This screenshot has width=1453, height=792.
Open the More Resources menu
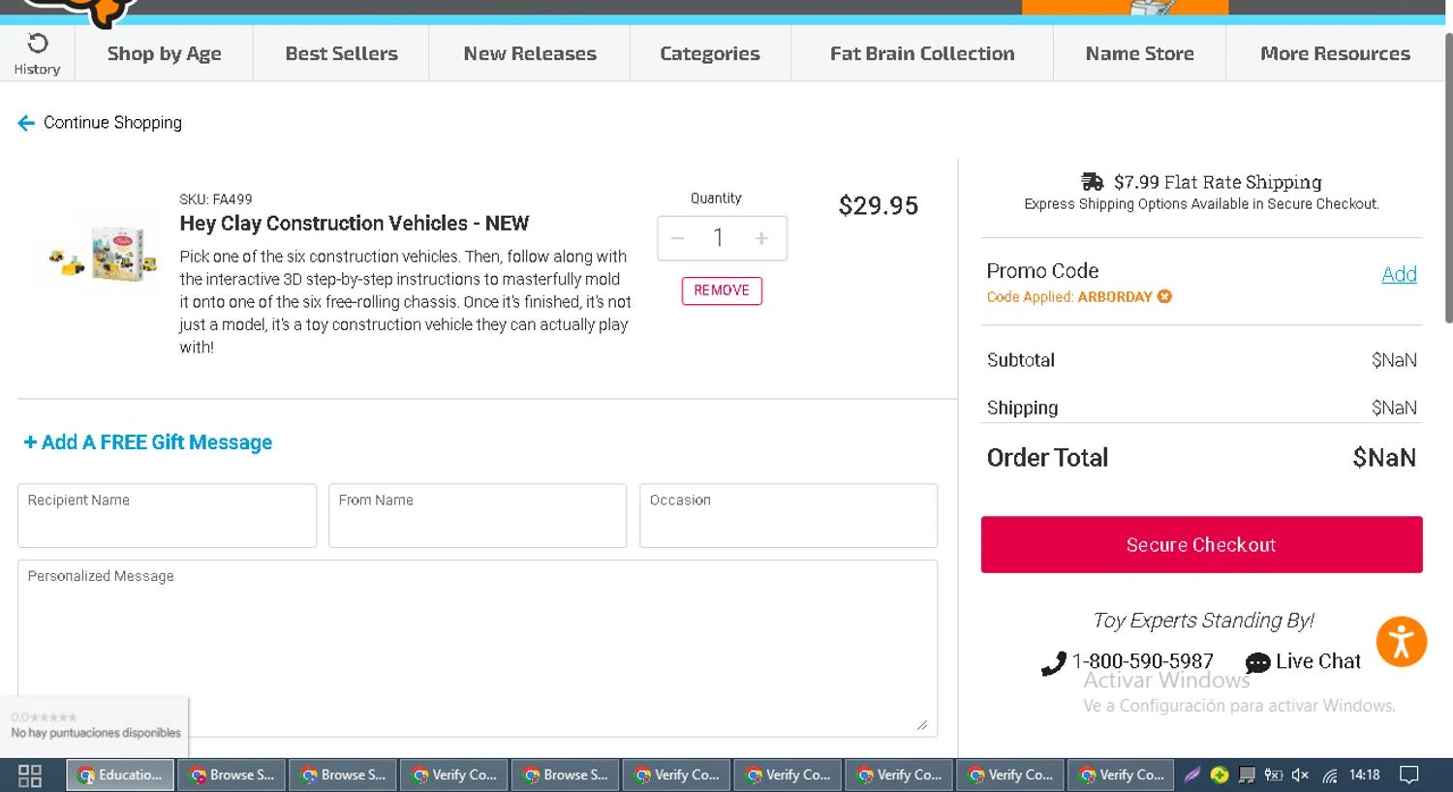click(x=1335, y=53)
